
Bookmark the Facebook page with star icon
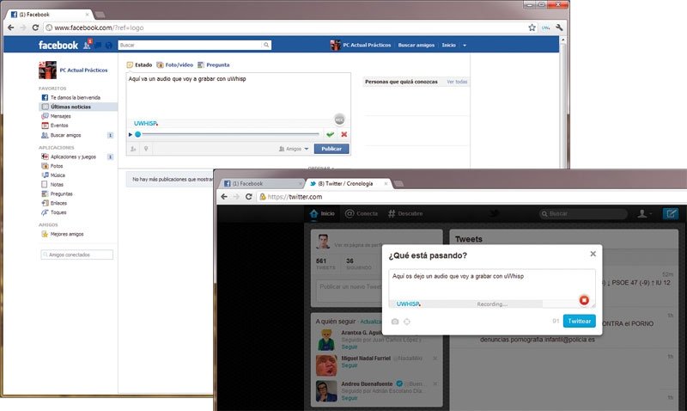(532, 28)
